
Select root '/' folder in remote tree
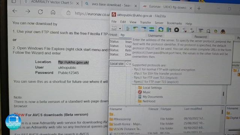coord(236,70)
